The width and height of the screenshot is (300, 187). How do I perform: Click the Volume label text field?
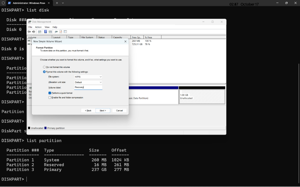(x=88, y=87)
